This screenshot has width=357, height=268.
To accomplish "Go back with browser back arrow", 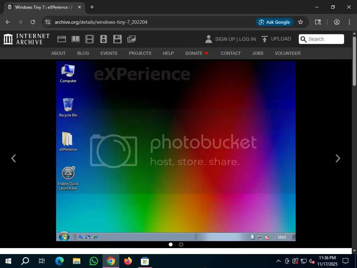I will point(8,22).
